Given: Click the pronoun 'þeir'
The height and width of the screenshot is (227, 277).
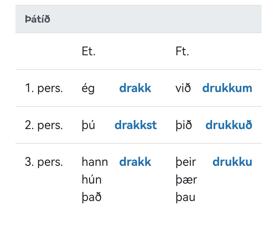Looking at the screenshot, I should click(x=186, y=162).
